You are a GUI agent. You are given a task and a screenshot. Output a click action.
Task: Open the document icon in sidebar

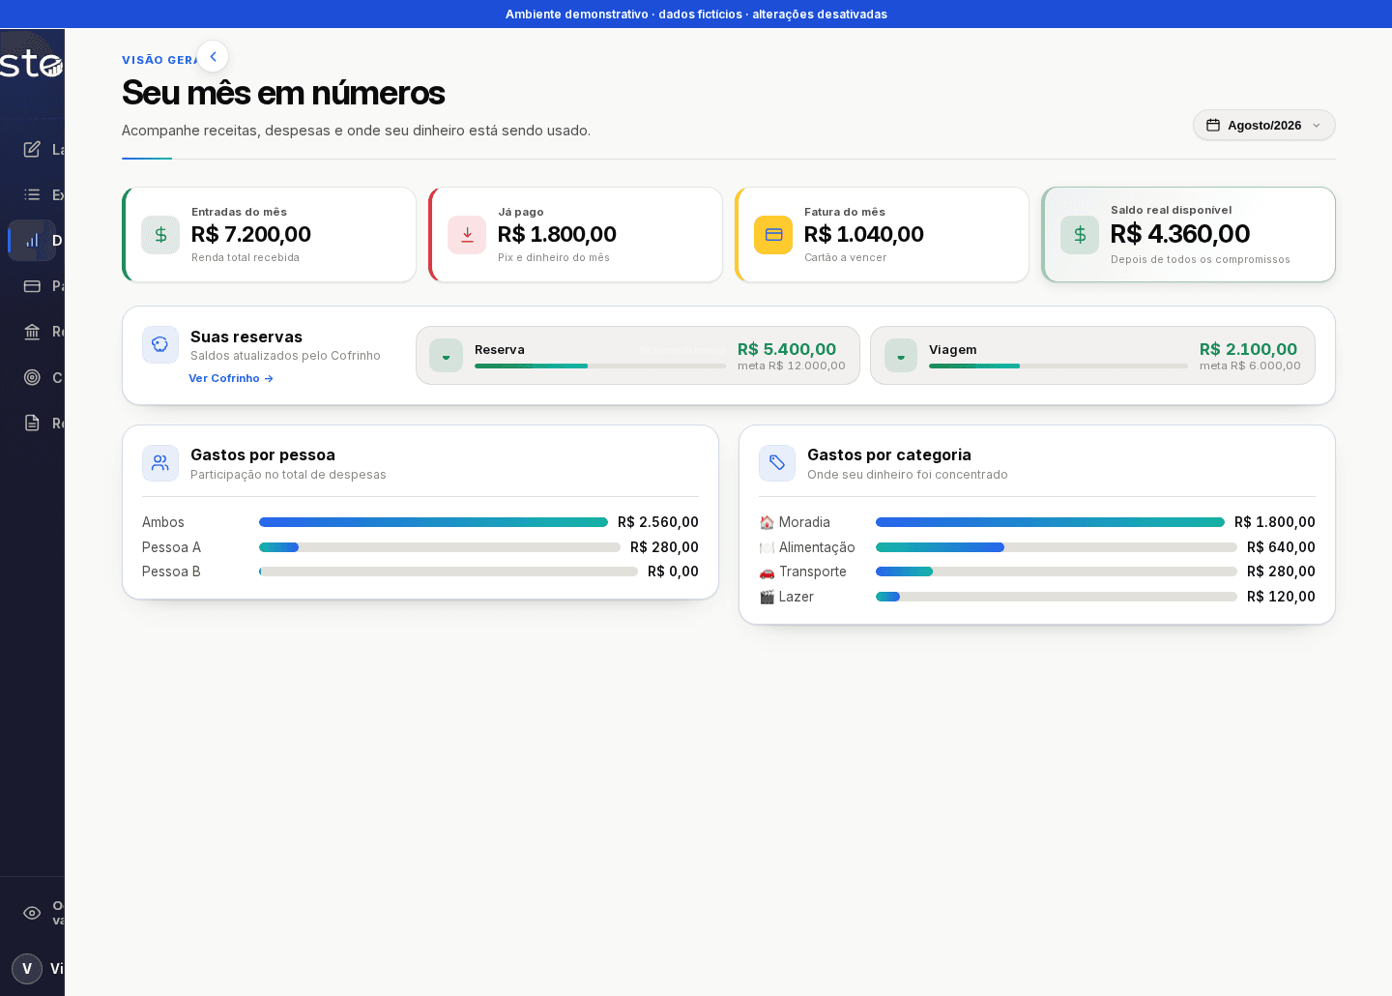coord(32,423)
